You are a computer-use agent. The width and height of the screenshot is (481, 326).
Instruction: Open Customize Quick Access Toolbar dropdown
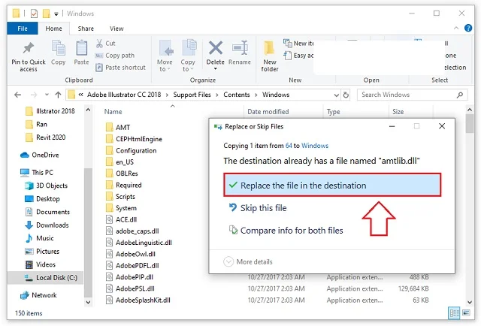pyautogui.click(x=56, y=14)
